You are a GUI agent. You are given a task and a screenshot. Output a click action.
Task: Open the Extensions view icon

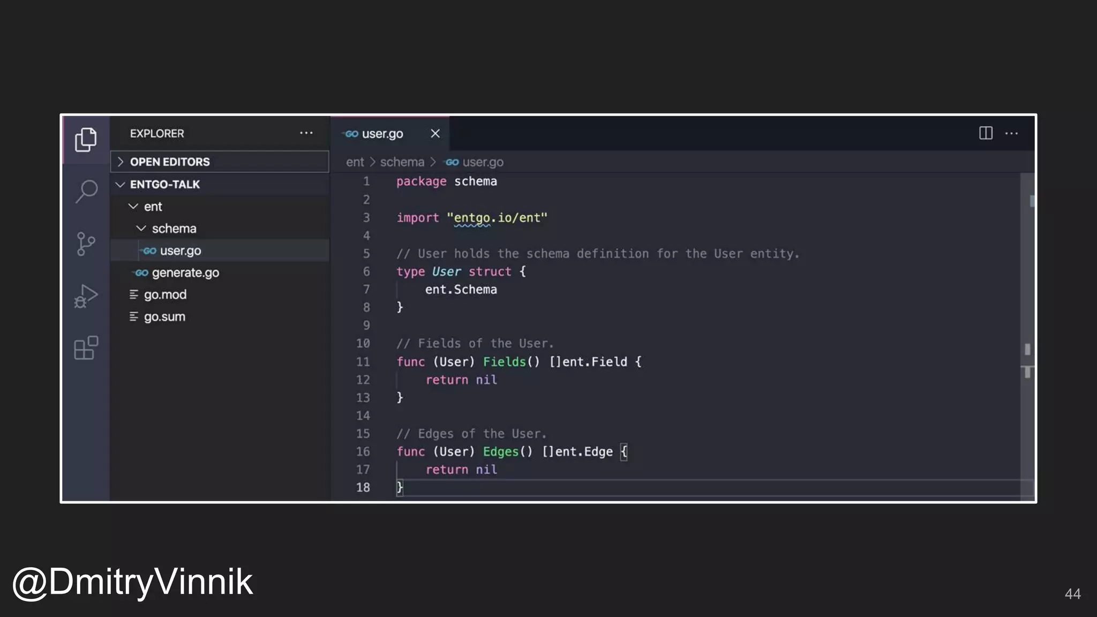pos(86,348)
